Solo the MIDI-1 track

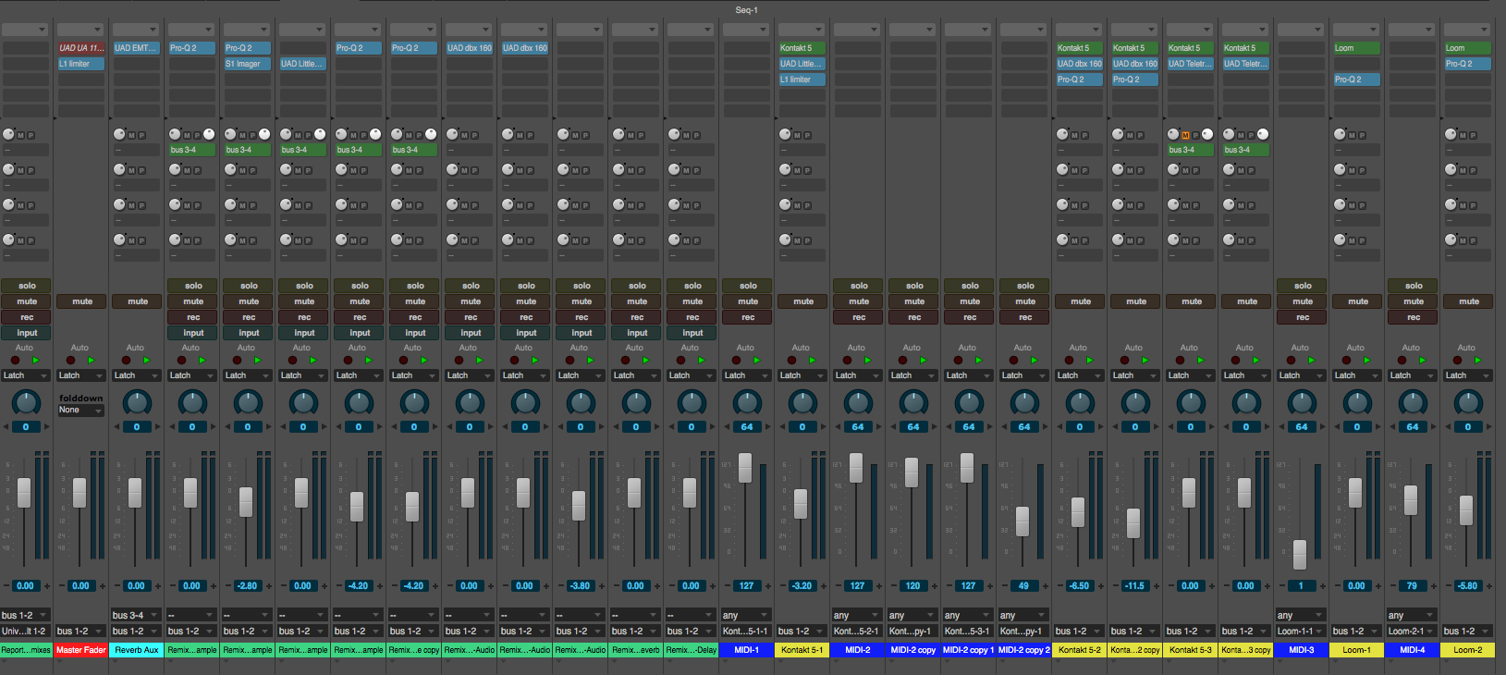[748, 286]
